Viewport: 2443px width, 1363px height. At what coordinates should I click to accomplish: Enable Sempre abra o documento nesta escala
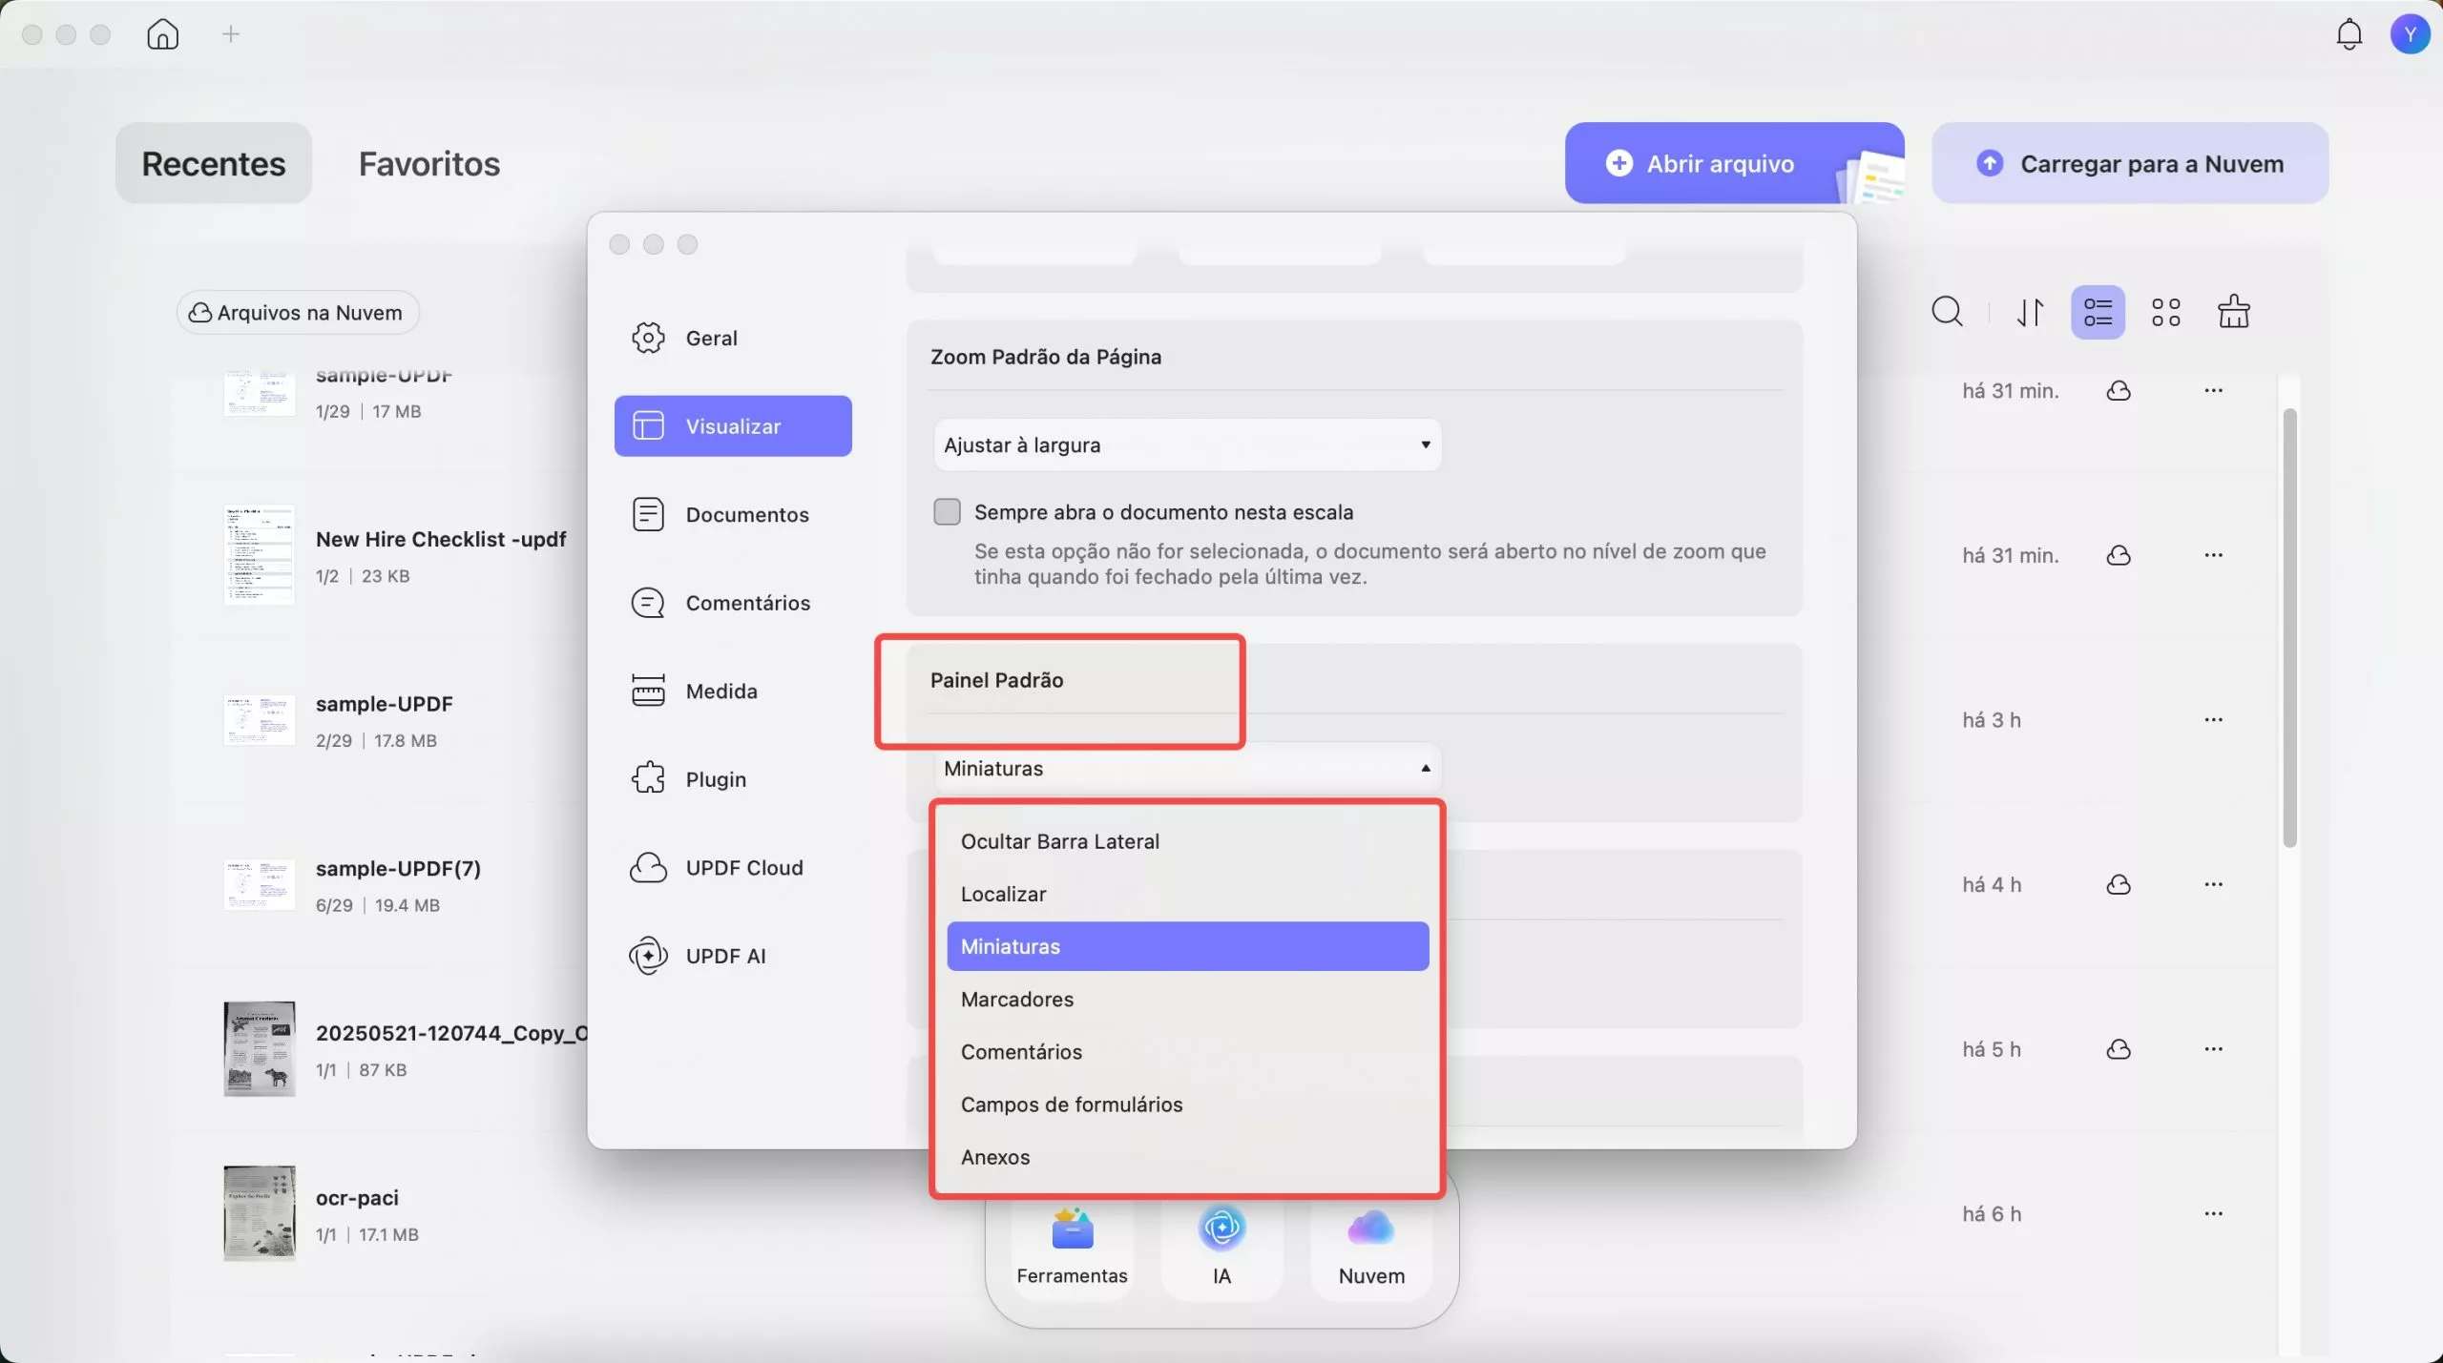coord(947,512)
